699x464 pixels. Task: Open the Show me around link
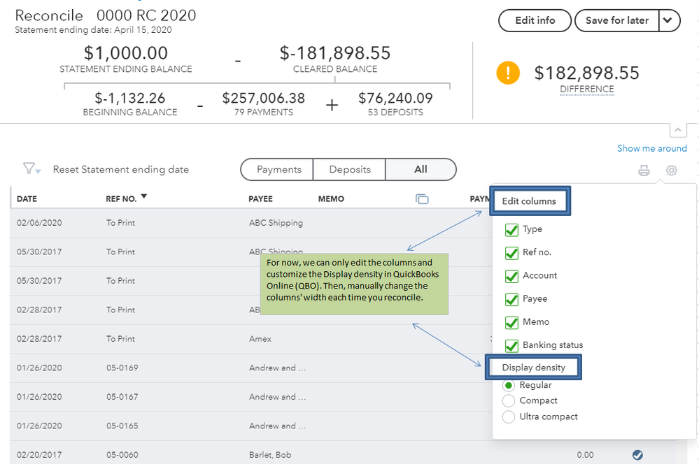click(651, 148)
